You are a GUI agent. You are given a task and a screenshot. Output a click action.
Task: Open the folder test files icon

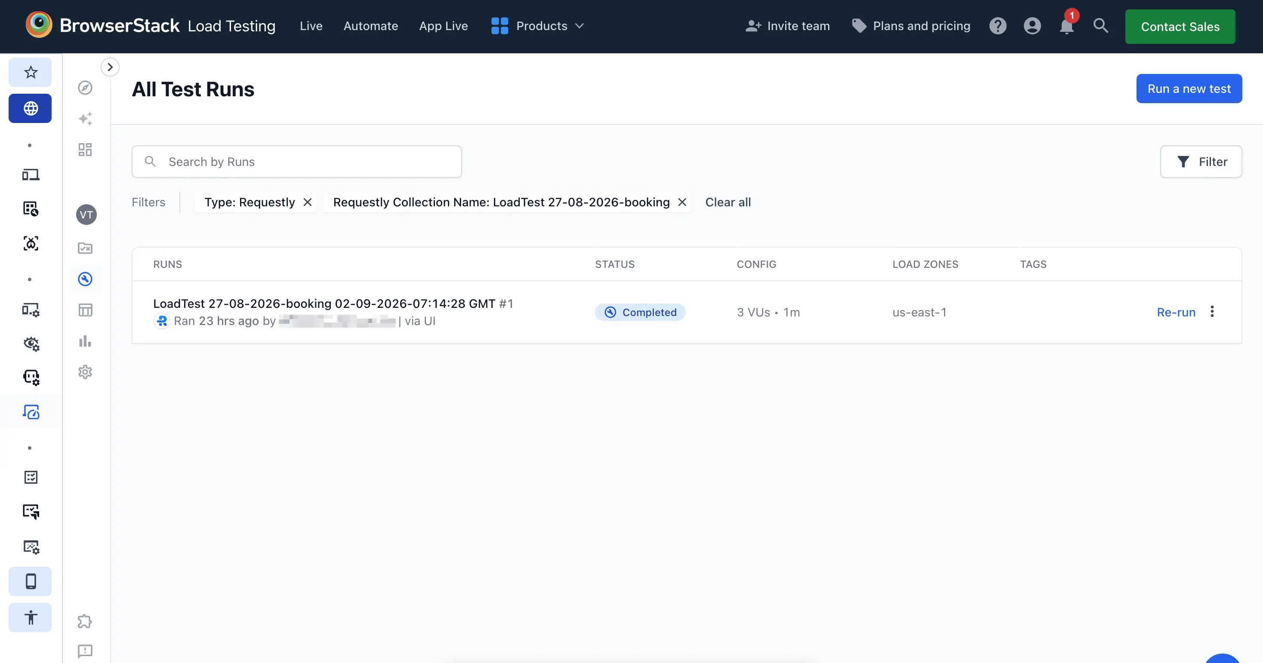(85, 248)
